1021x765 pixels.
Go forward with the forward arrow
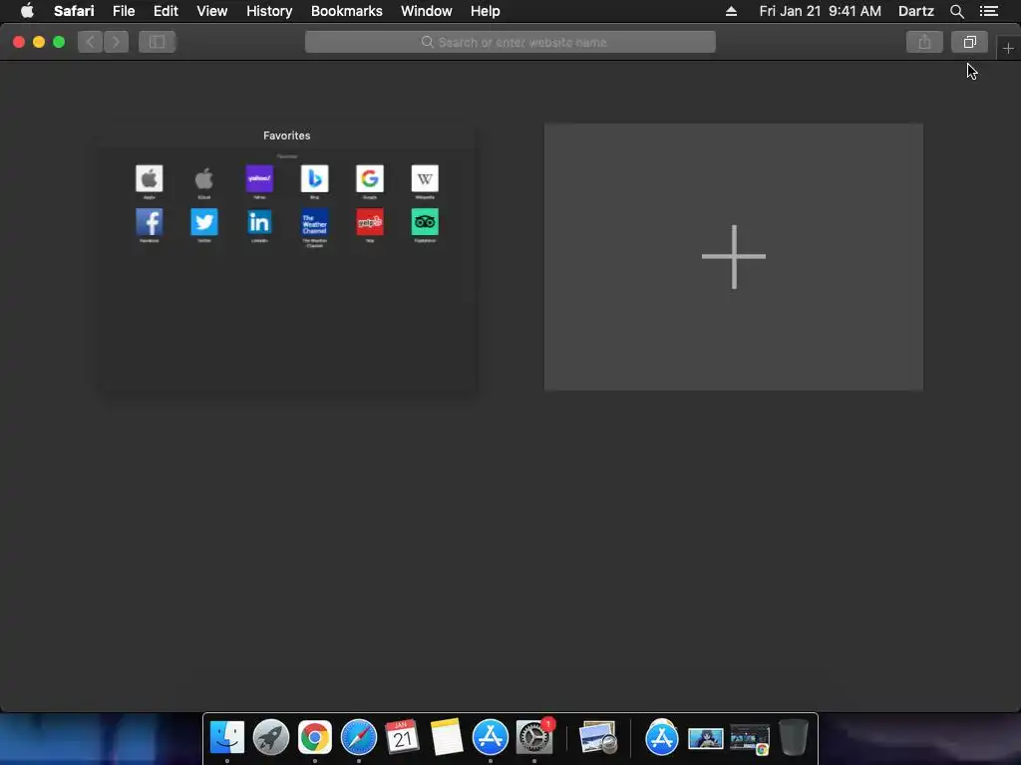116,42
